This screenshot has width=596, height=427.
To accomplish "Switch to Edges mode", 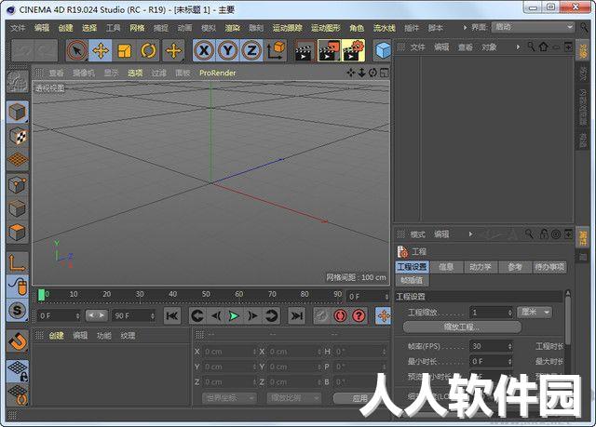I will click(18, 208).
